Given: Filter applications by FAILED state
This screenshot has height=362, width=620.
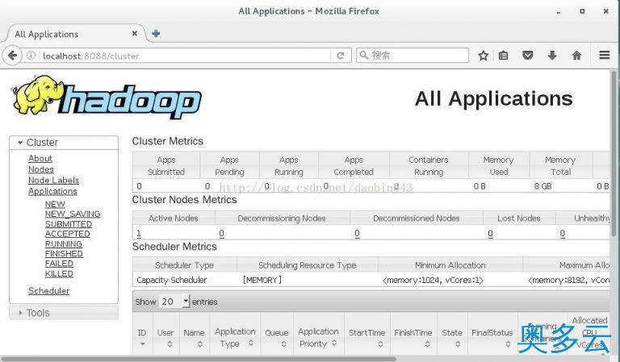Looking at the screenshot, I should coord(59,264).
